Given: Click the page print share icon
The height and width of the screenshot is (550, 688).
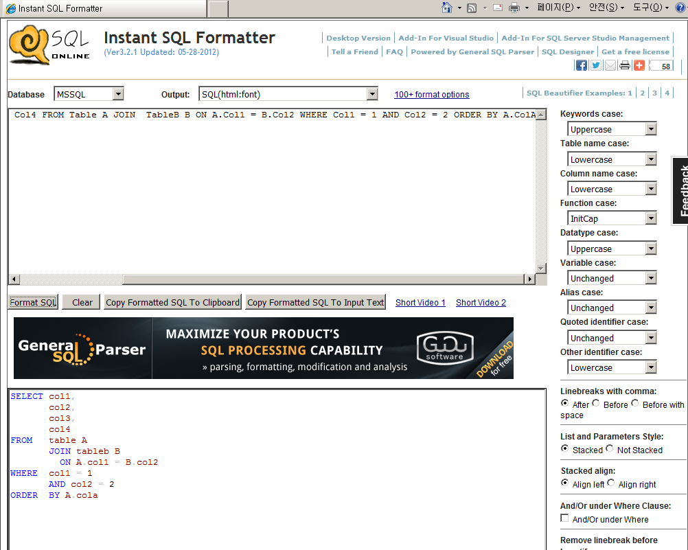Looking at the screenshot, I should 625,66.
